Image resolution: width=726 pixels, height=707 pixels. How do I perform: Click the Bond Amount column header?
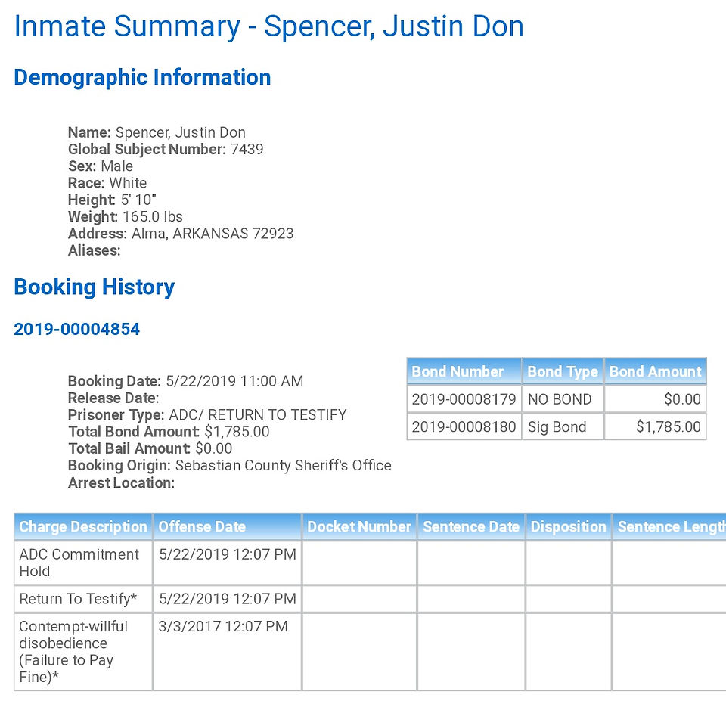[655, 371]
